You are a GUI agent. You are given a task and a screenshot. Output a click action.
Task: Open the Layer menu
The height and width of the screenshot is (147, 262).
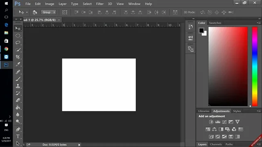click(x=63, y=4)
